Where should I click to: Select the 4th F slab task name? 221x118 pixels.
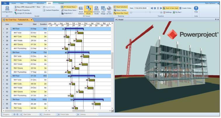[x=18, y=33]
